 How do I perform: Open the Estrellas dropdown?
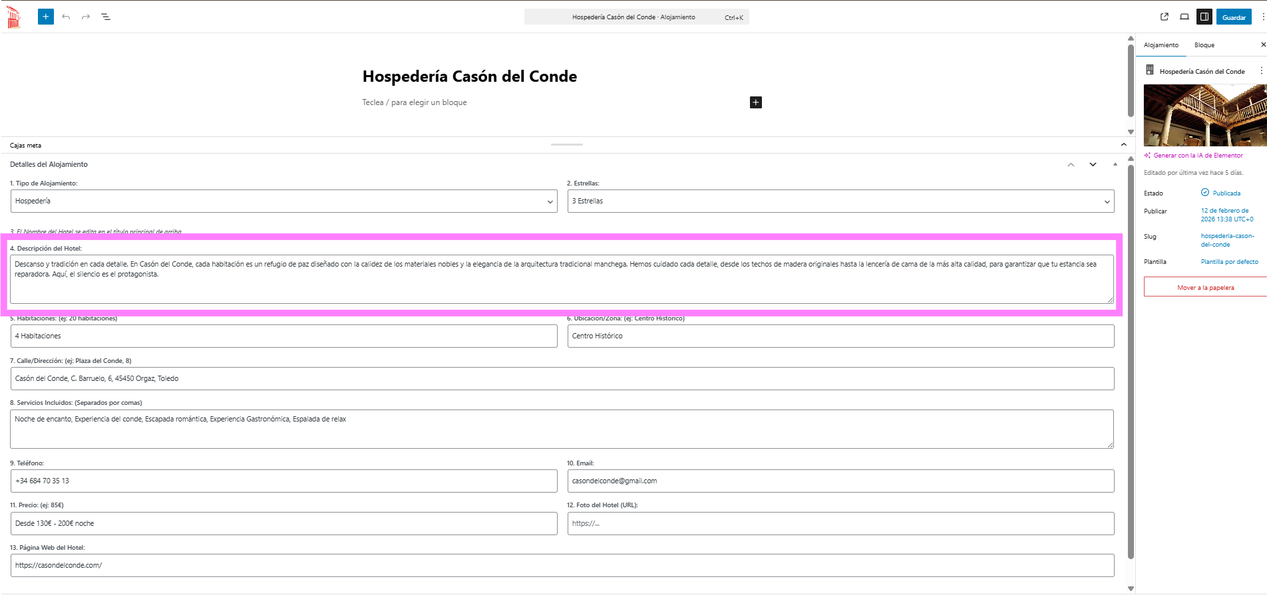[840, 201]
